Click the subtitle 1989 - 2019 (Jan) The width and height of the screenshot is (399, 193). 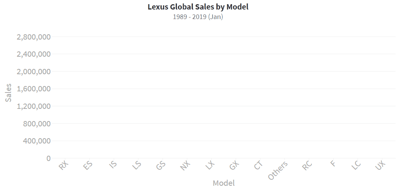point(198,17)
